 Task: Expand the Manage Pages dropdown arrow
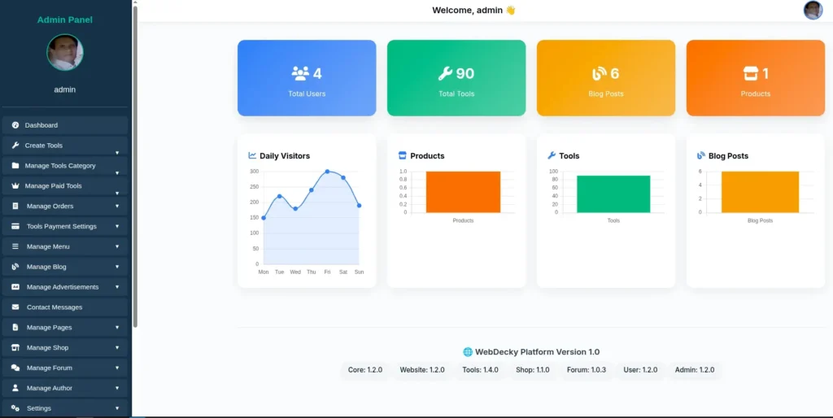117,327
